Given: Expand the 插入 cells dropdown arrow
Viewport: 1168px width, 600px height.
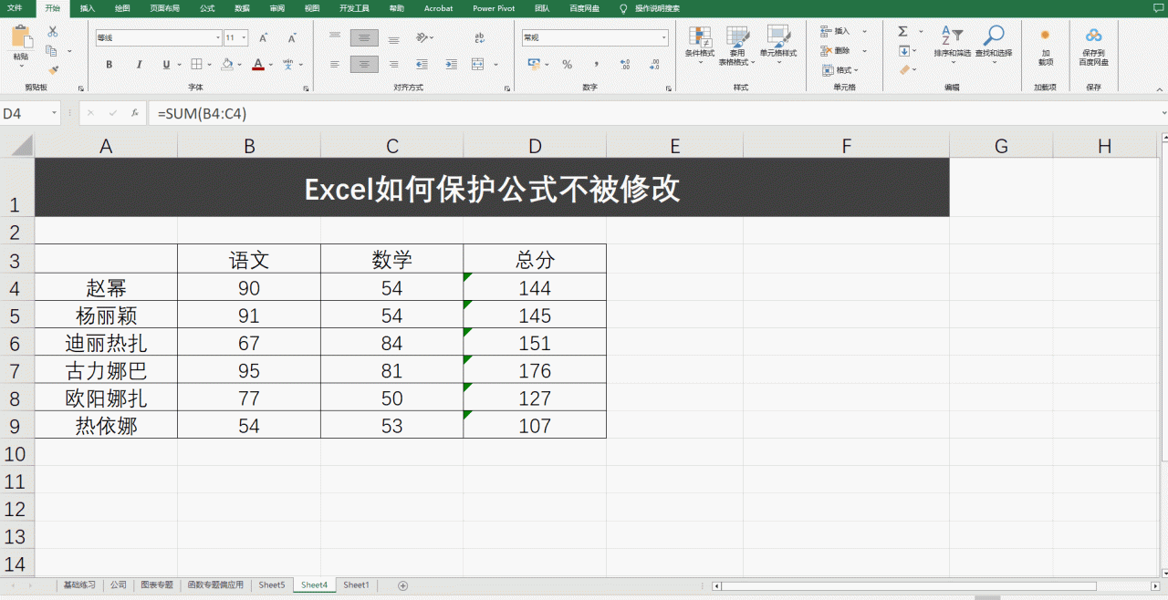Looking at the screenshot, I should tap(865, 31).
